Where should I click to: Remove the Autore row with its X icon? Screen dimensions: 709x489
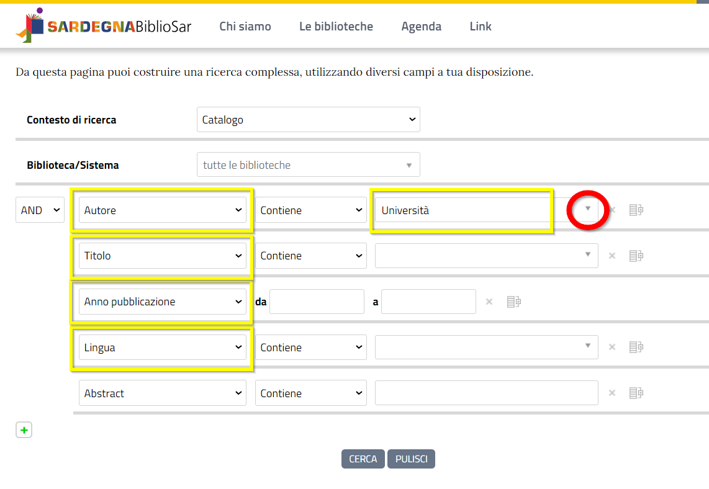[x=612, y=210]
